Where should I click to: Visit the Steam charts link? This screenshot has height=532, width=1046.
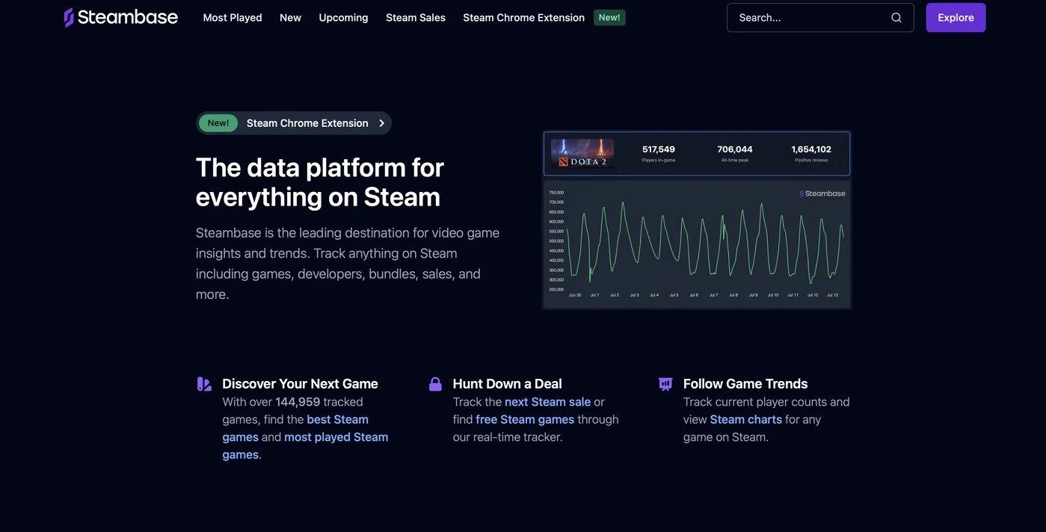click(745, 419)
